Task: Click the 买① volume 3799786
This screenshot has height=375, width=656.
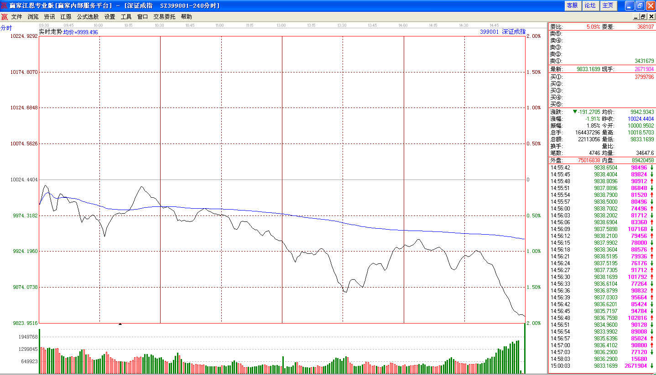Action: [x=644, y=77]
